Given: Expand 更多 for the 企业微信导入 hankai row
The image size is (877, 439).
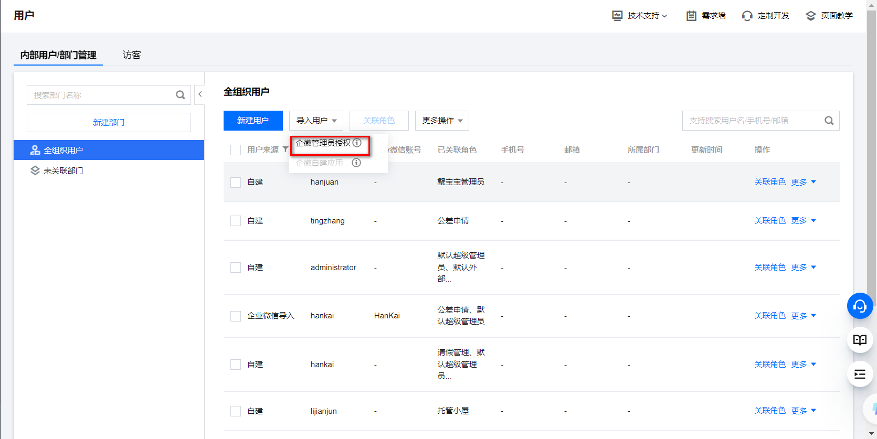Looking at the screenshot, I should point(804,316).
